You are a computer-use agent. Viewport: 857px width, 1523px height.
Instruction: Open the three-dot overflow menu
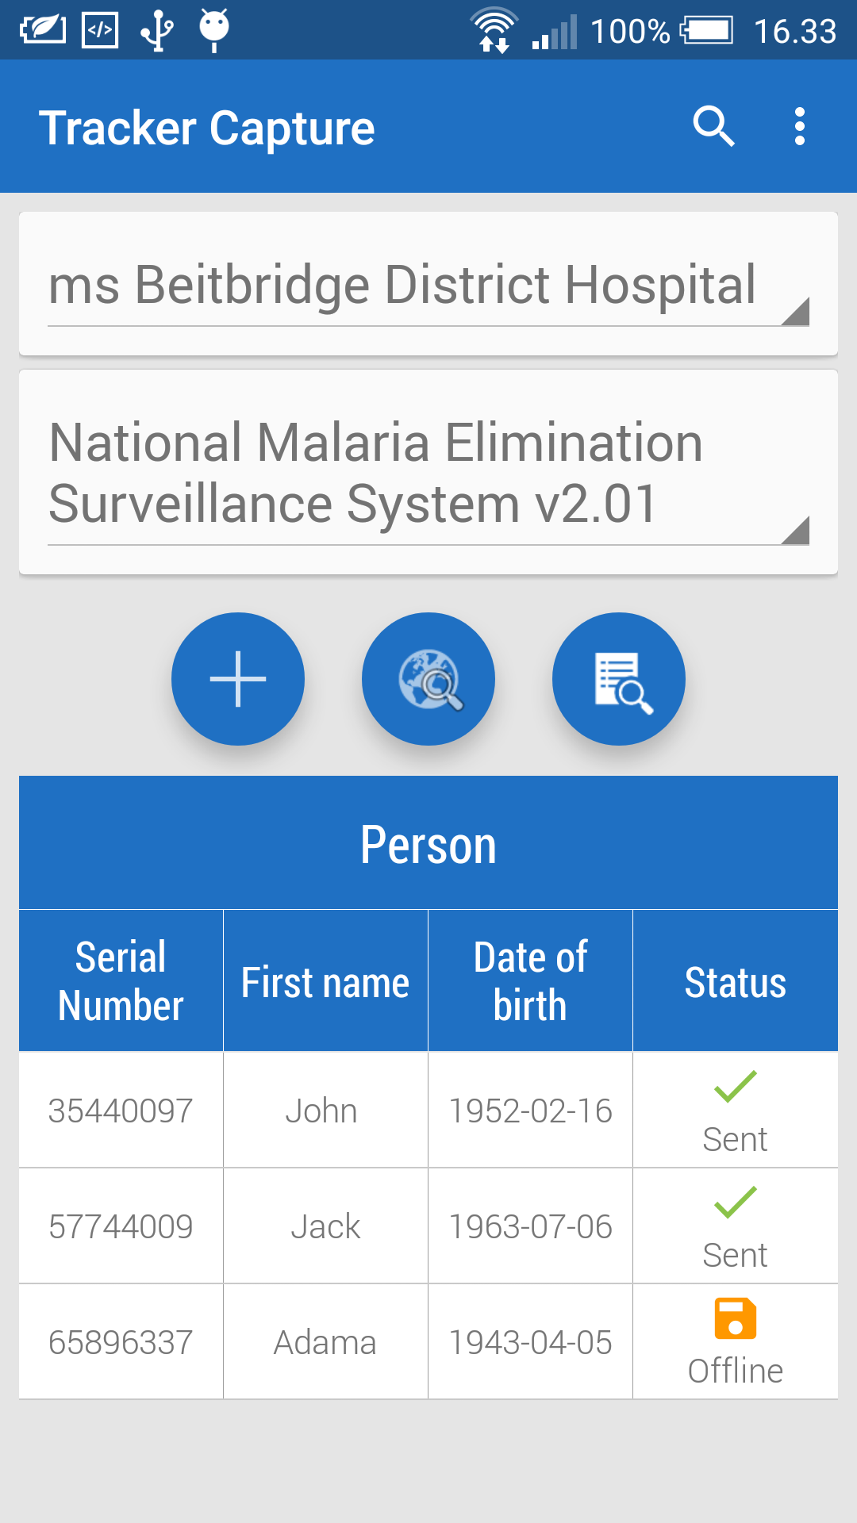click(x=799, y=127)
